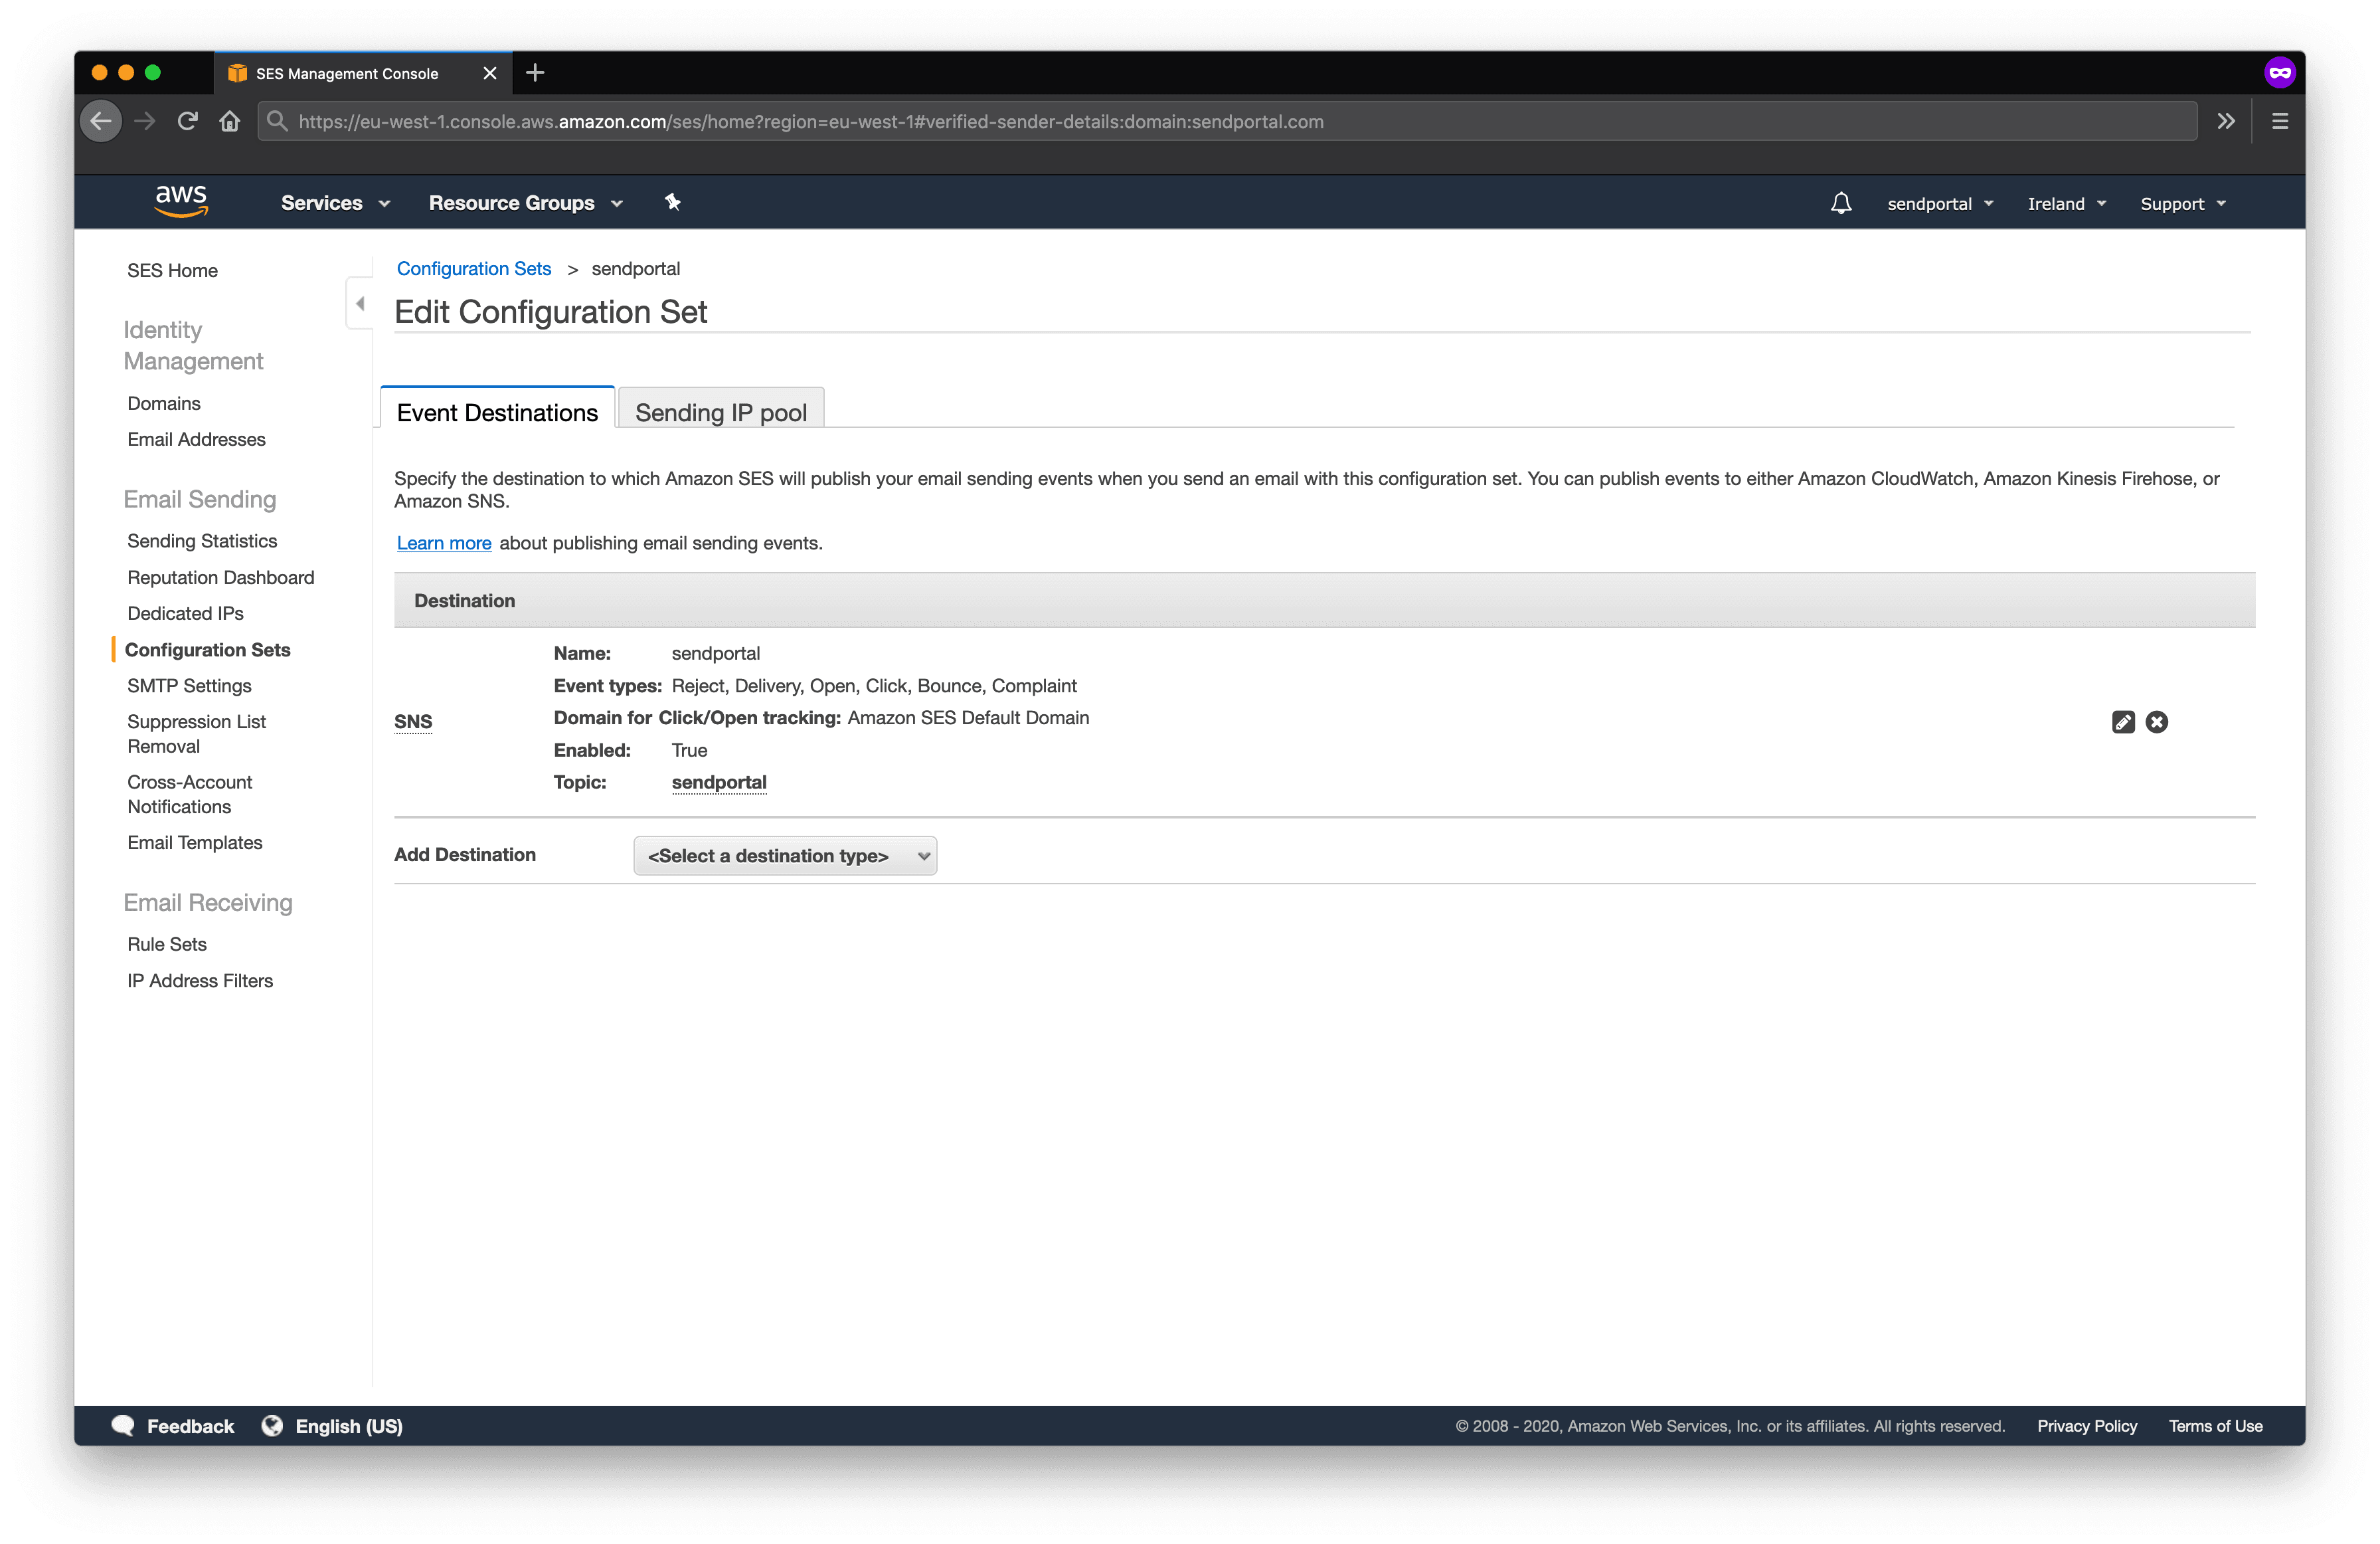Click the sendportal topic link
This screenshot has height=1544, width=2380.
click(719, 781)
